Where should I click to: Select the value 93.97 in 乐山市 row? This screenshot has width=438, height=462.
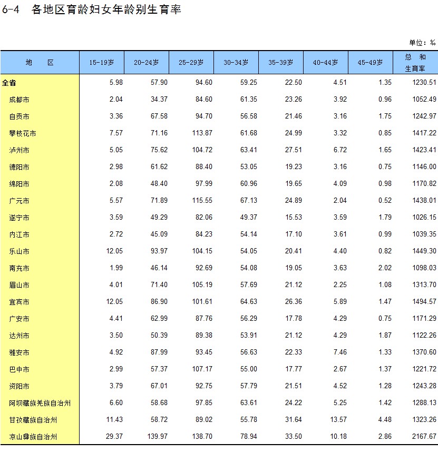159,251
